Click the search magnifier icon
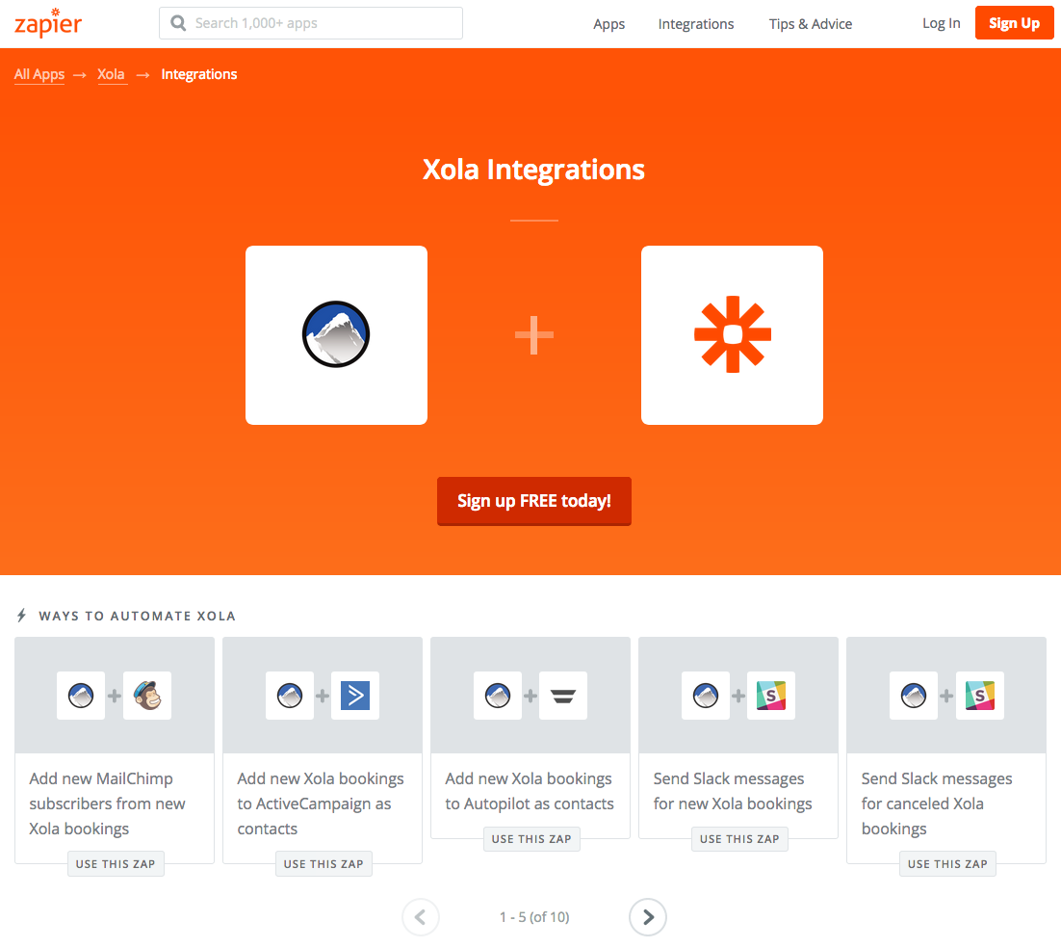The width and height of the screenshot is (1061, 948). tap(178, 23)
